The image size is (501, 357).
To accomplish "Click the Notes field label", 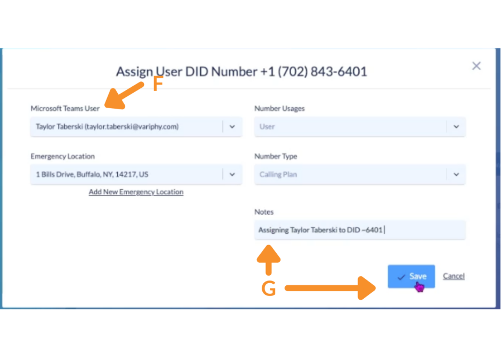I will point(264,212).
